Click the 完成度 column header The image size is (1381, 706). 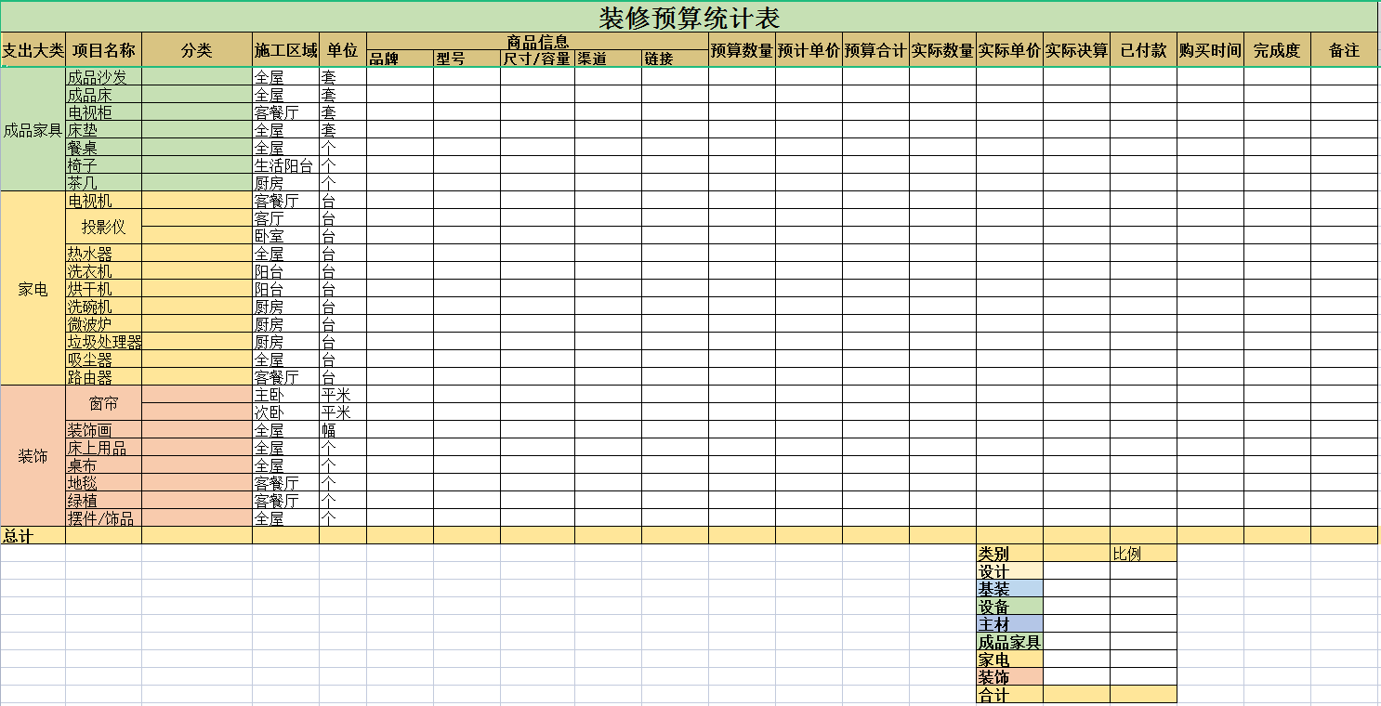tap(1277, 50)
